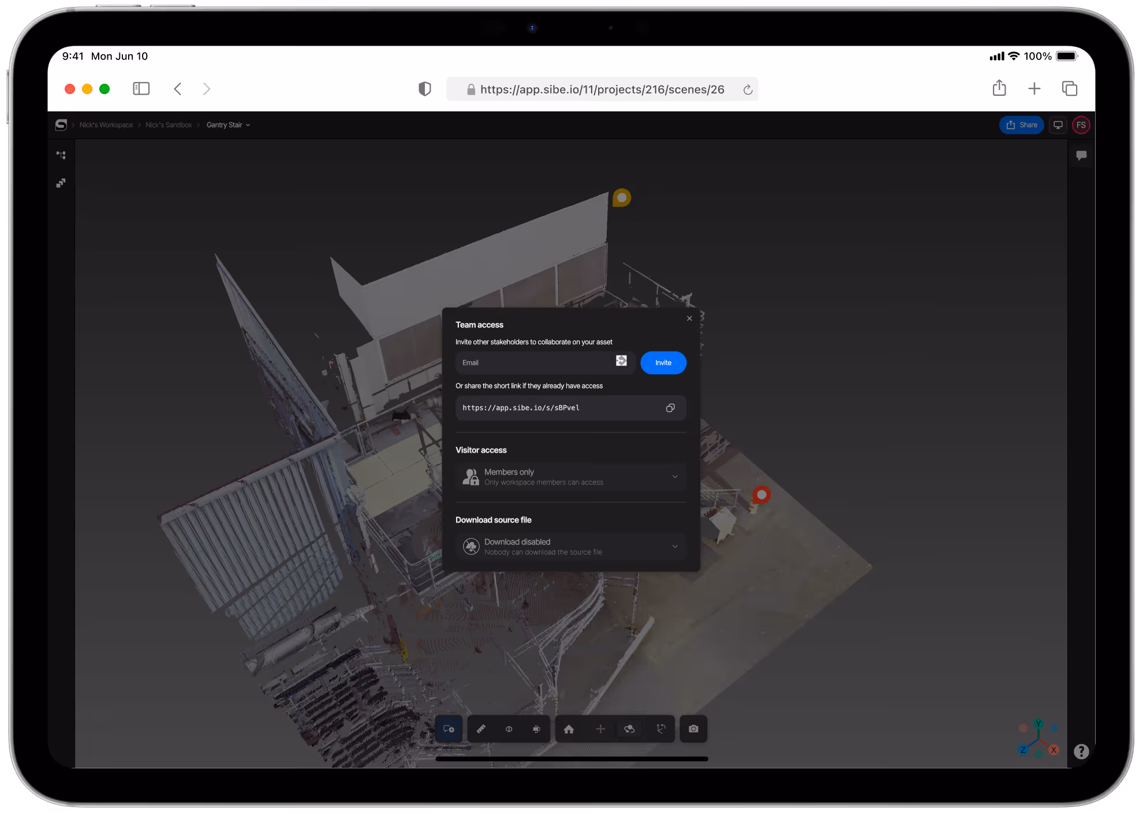Click the Sibe logo home icon

(x=61, y=125)
